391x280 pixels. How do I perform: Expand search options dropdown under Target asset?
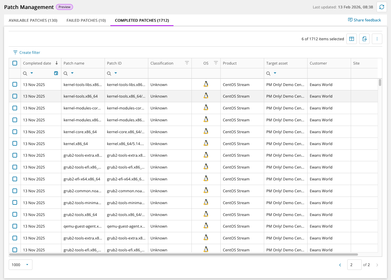click(x=275, y=73)
